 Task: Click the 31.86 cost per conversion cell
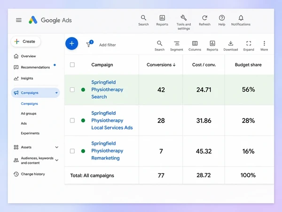(204, 121)
